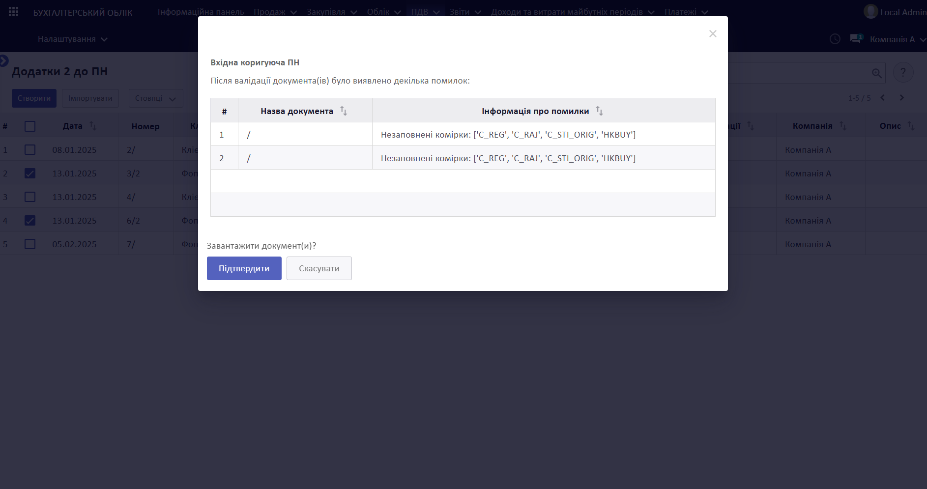This screenshot has width=927, height=489.
Task: Click the Номер column header
Action: [x=145, y=126]
